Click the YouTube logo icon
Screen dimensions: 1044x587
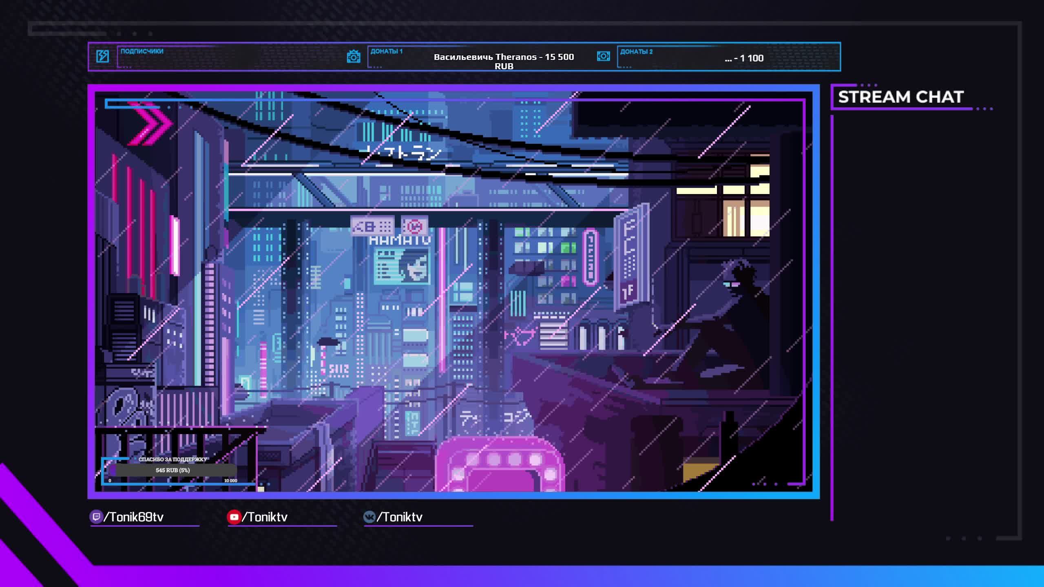(234, 517)
